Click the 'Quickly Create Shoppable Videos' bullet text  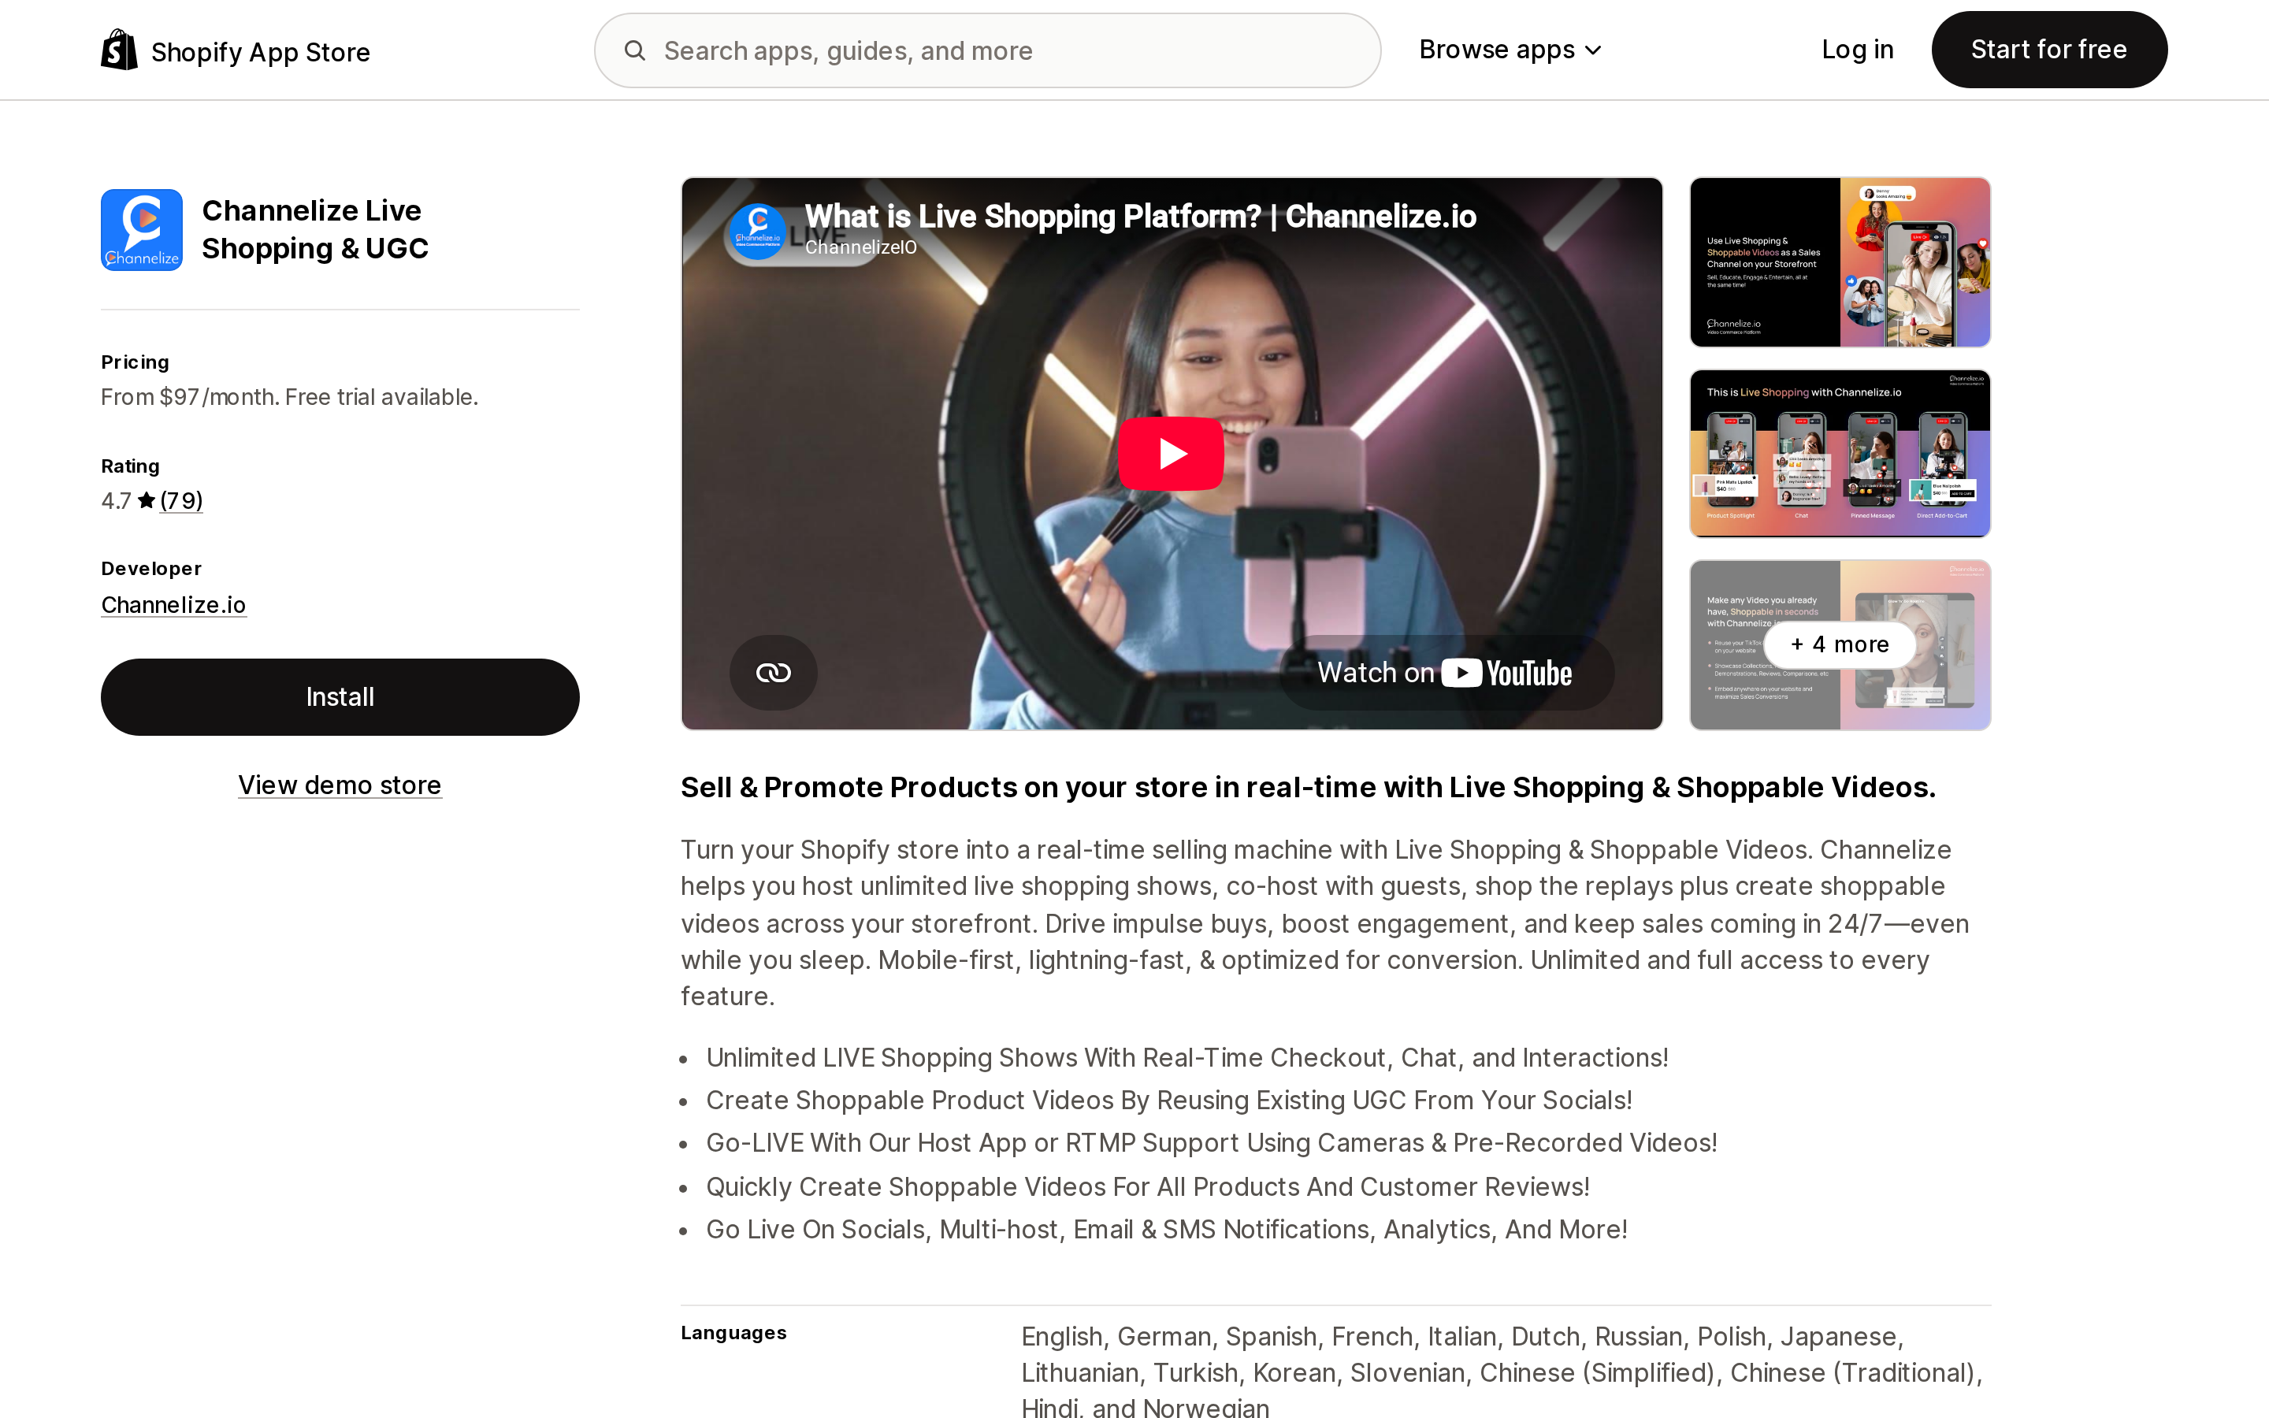tap(1148, 1186)
